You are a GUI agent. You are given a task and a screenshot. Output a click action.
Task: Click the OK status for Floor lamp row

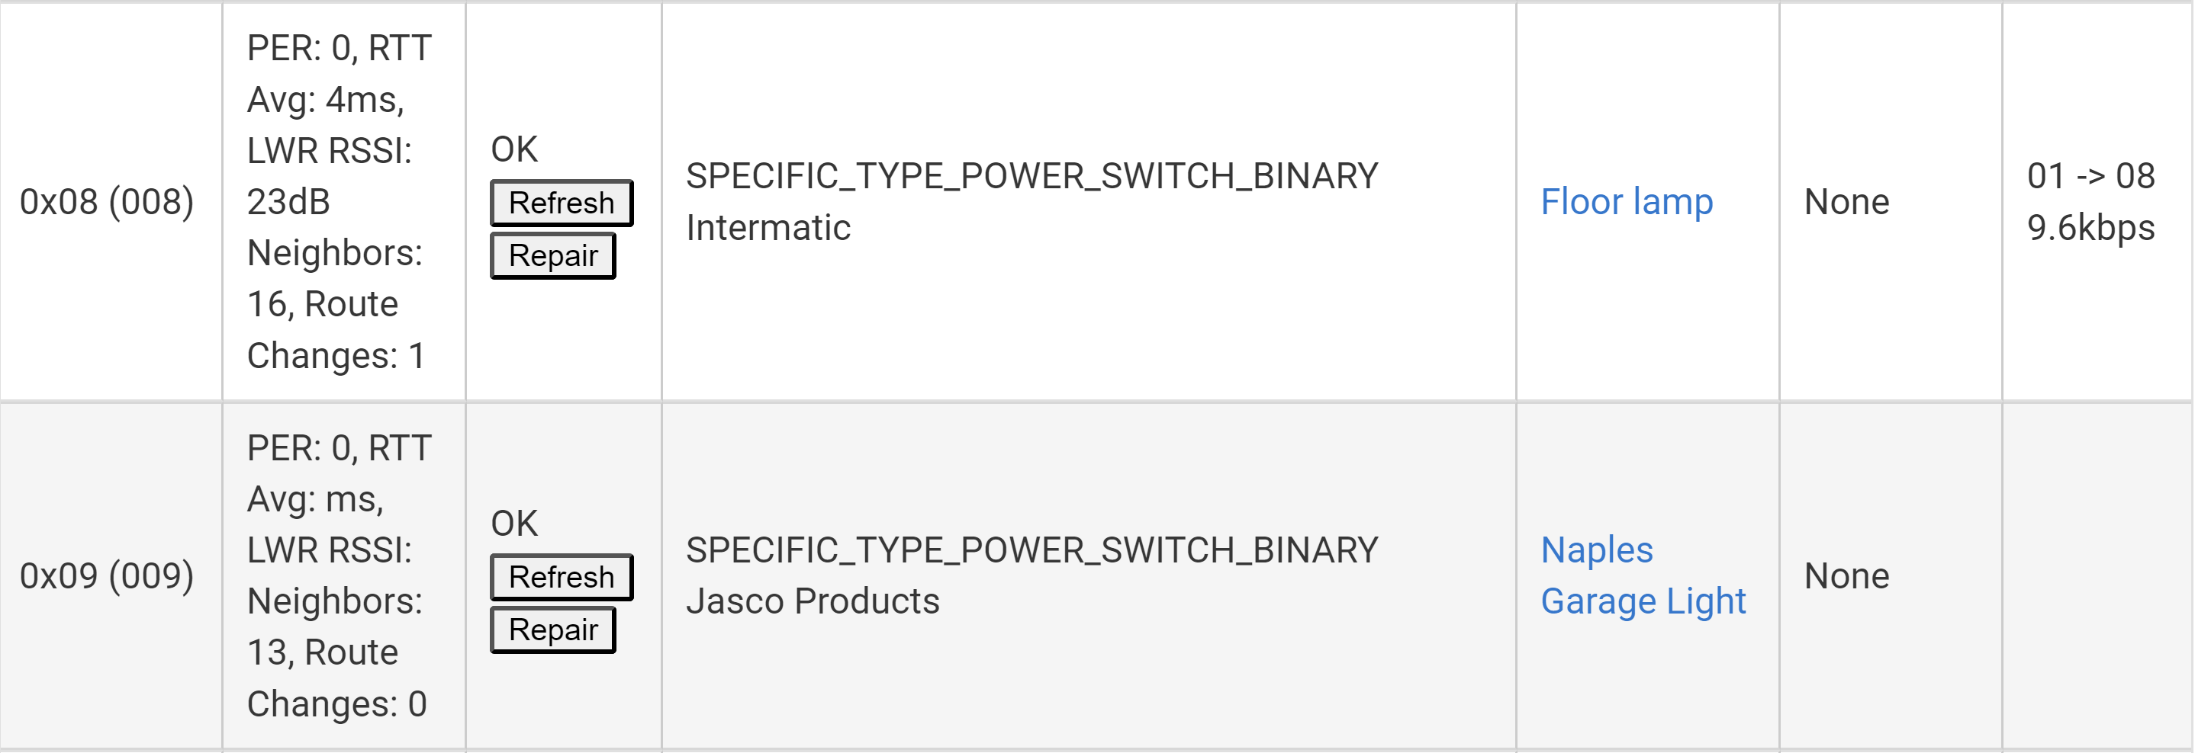pyautogui.click(x=513, y=149)
